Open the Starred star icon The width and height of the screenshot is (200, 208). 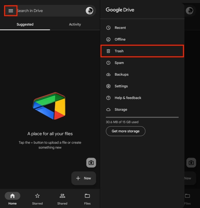click(x=37, y=196)
